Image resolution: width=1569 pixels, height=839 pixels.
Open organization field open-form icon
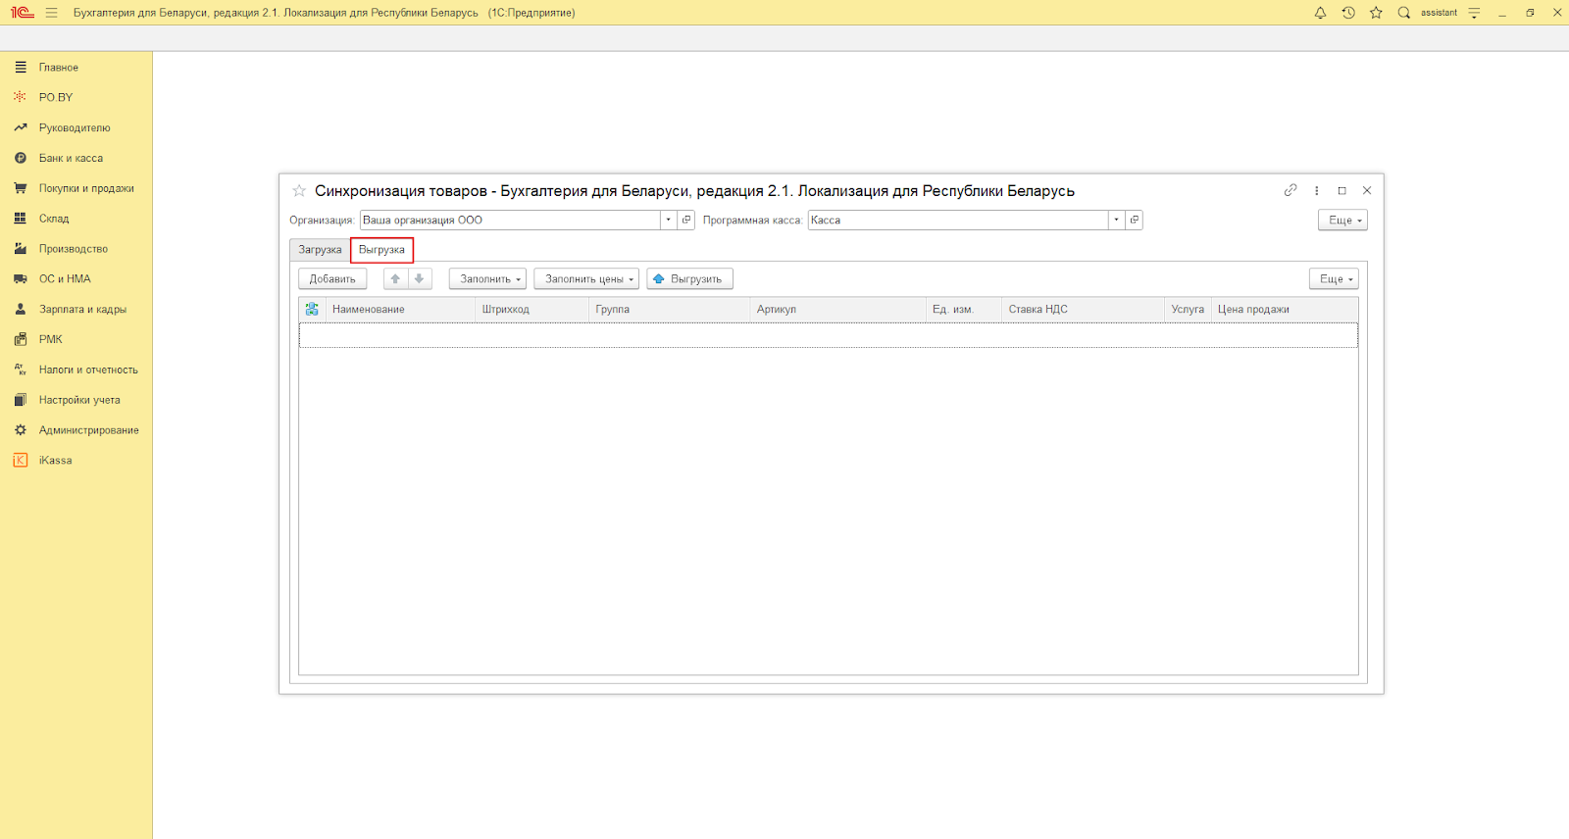pos(686,220)
